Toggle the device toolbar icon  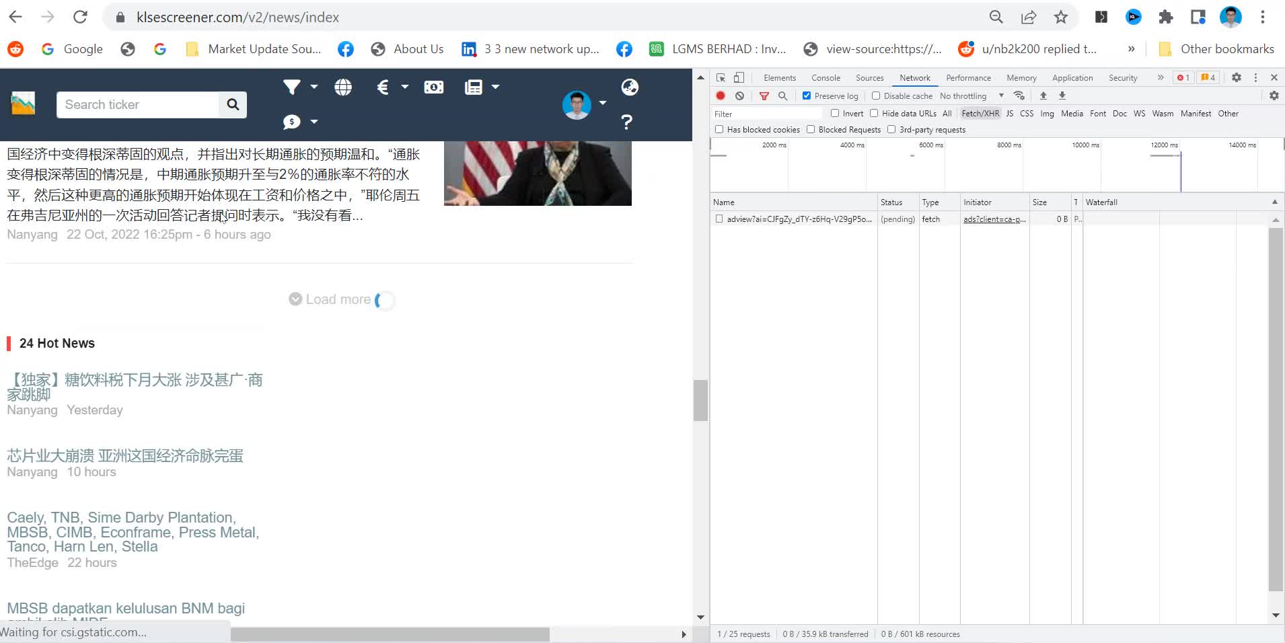[x=739, y=78]
